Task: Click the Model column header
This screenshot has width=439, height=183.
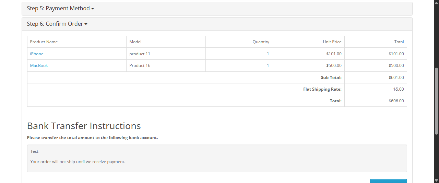Action: pyautogui.click(x=135, y=42)
